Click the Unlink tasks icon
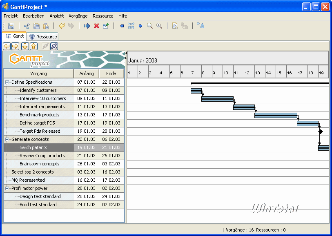332x236 pixels. 54,46
